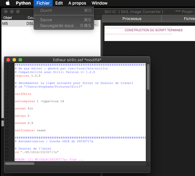This screenshot has height=176, width=195.
Task: Click the '# Ne pas éditer' comment line
Action: [61, 69]
